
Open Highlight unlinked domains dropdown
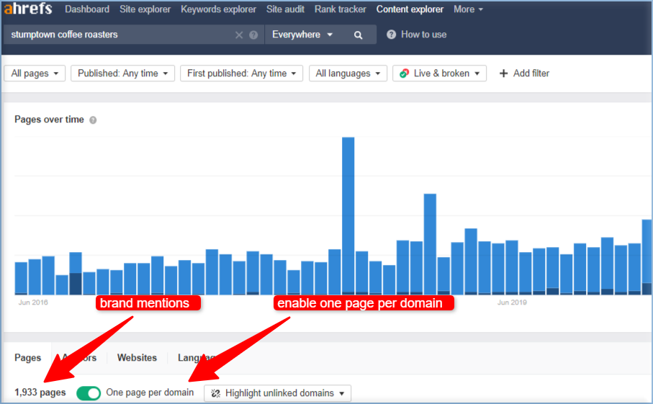click(x=277, y=393)
